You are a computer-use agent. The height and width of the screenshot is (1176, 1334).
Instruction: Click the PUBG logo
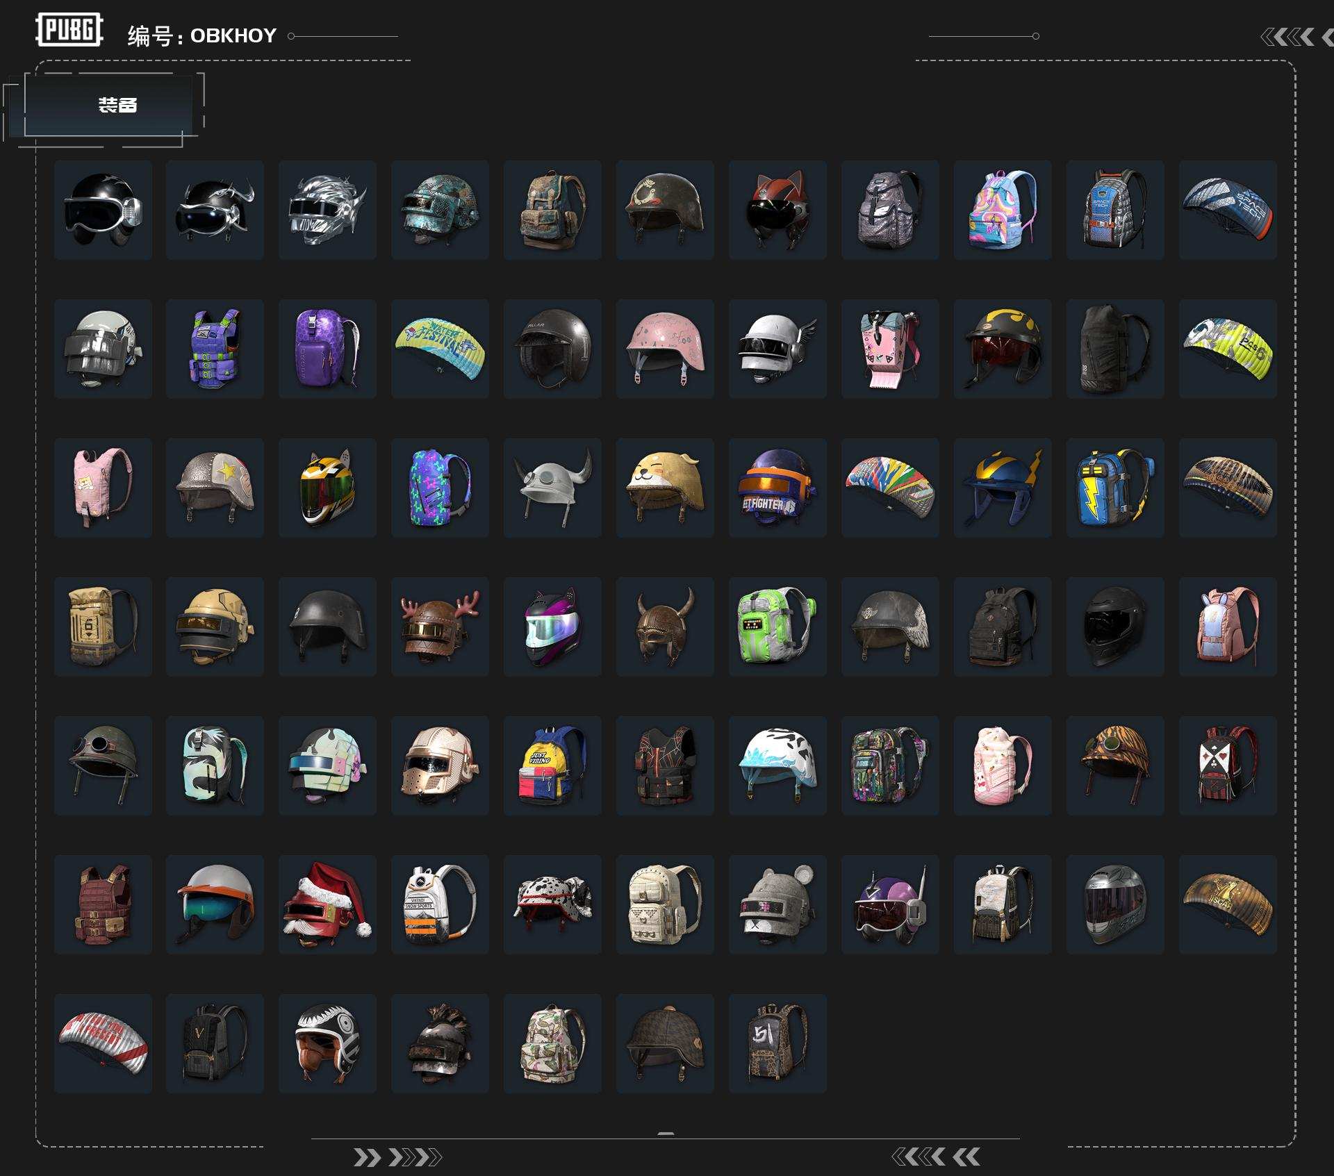[69, 30]
